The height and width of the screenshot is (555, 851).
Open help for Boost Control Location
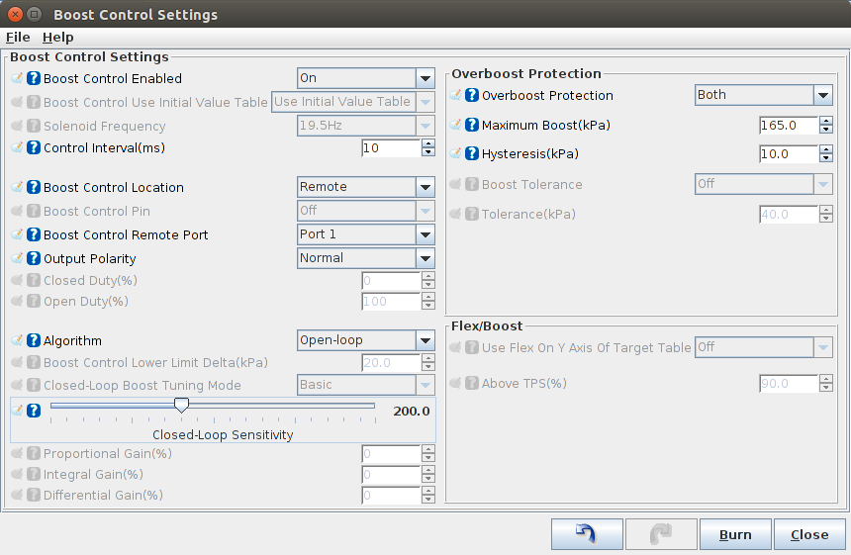34,188
